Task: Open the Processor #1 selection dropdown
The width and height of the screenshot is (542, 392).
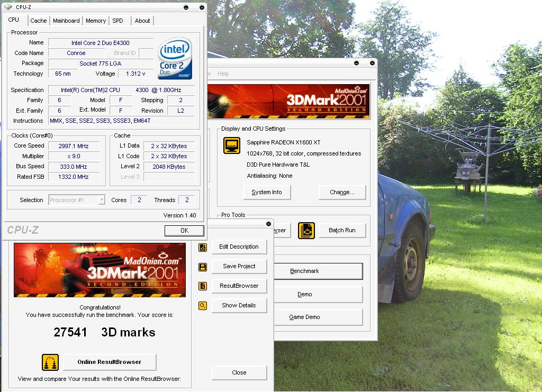Action: pyautogui.click(x=102, y=200)
